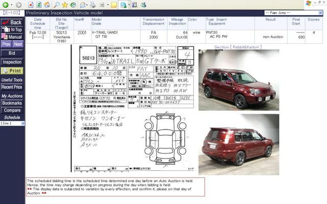
Task: Refresh the page with the green arrows icon
Action: click(x=39, y=5)
